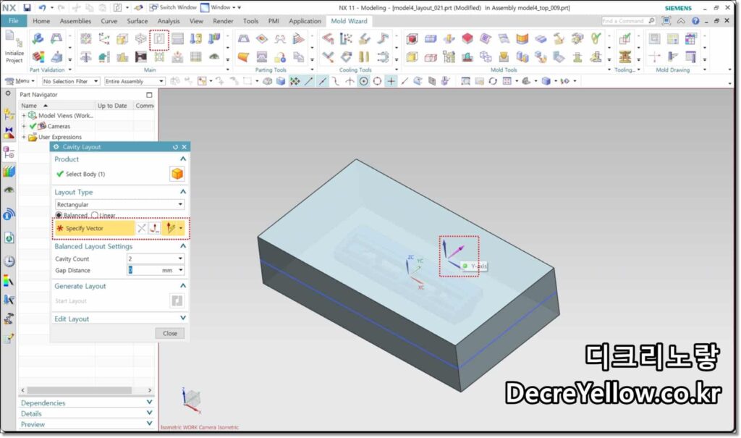
Task: Open the Vector Dialog icon in the Specify Vector row
Action: click(x=154, y=229)
